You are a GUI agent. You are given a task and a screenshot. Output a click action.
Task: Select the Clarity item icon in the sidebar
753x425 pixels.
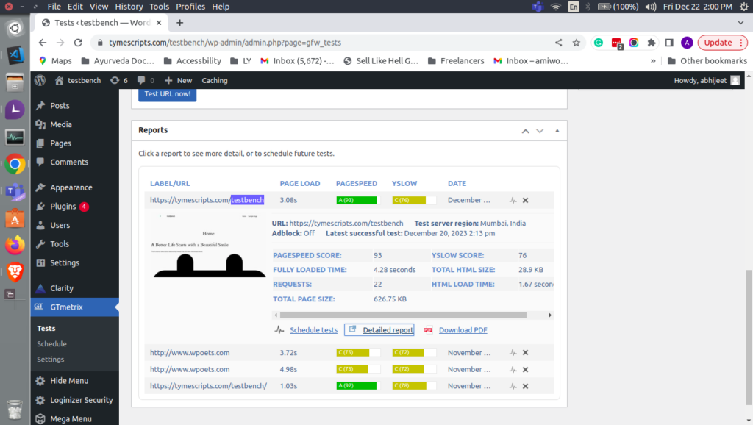[x=42, y=287]
